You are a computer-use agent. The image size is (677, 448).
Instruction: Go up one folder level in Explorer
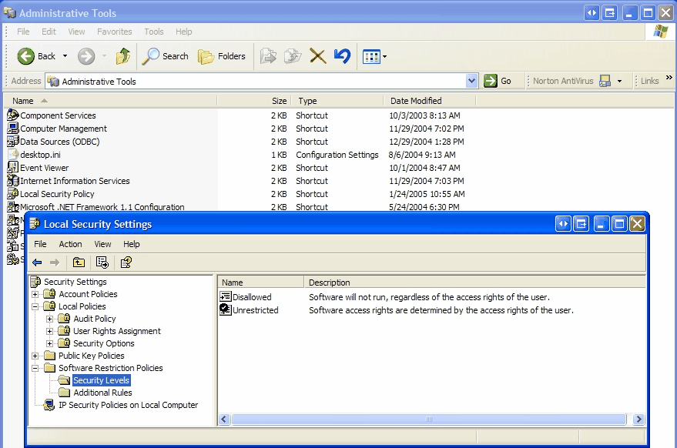123,56
